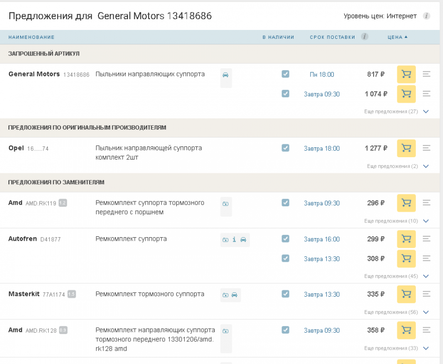Image resolution: width=443 pixels, height=364 pixels.
Task: Expand Еще предложения (45) for Autofren
Action: tap(396, 276)
